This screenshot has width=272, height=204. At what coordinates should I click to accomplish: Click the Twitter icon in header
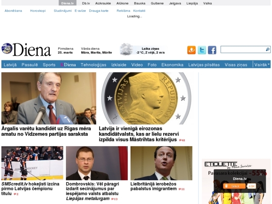click(202, 50)
